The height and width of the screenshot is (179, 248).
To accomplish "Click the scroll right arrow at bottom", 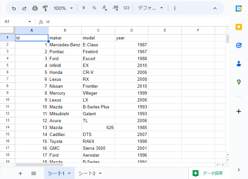I will (x=223, y=165).
